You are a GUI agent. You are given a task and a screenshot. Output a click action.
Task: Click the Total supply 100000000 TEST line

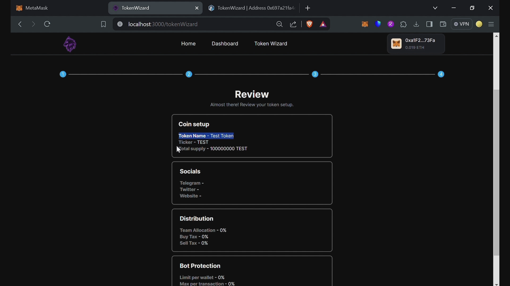tap(213, 149)
